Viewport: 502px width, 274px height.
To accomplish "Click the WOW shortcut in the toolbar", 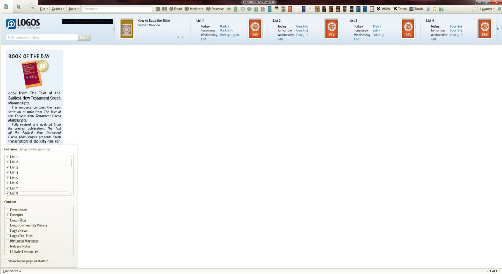I will pyautogui.click(x=384, y=9).
